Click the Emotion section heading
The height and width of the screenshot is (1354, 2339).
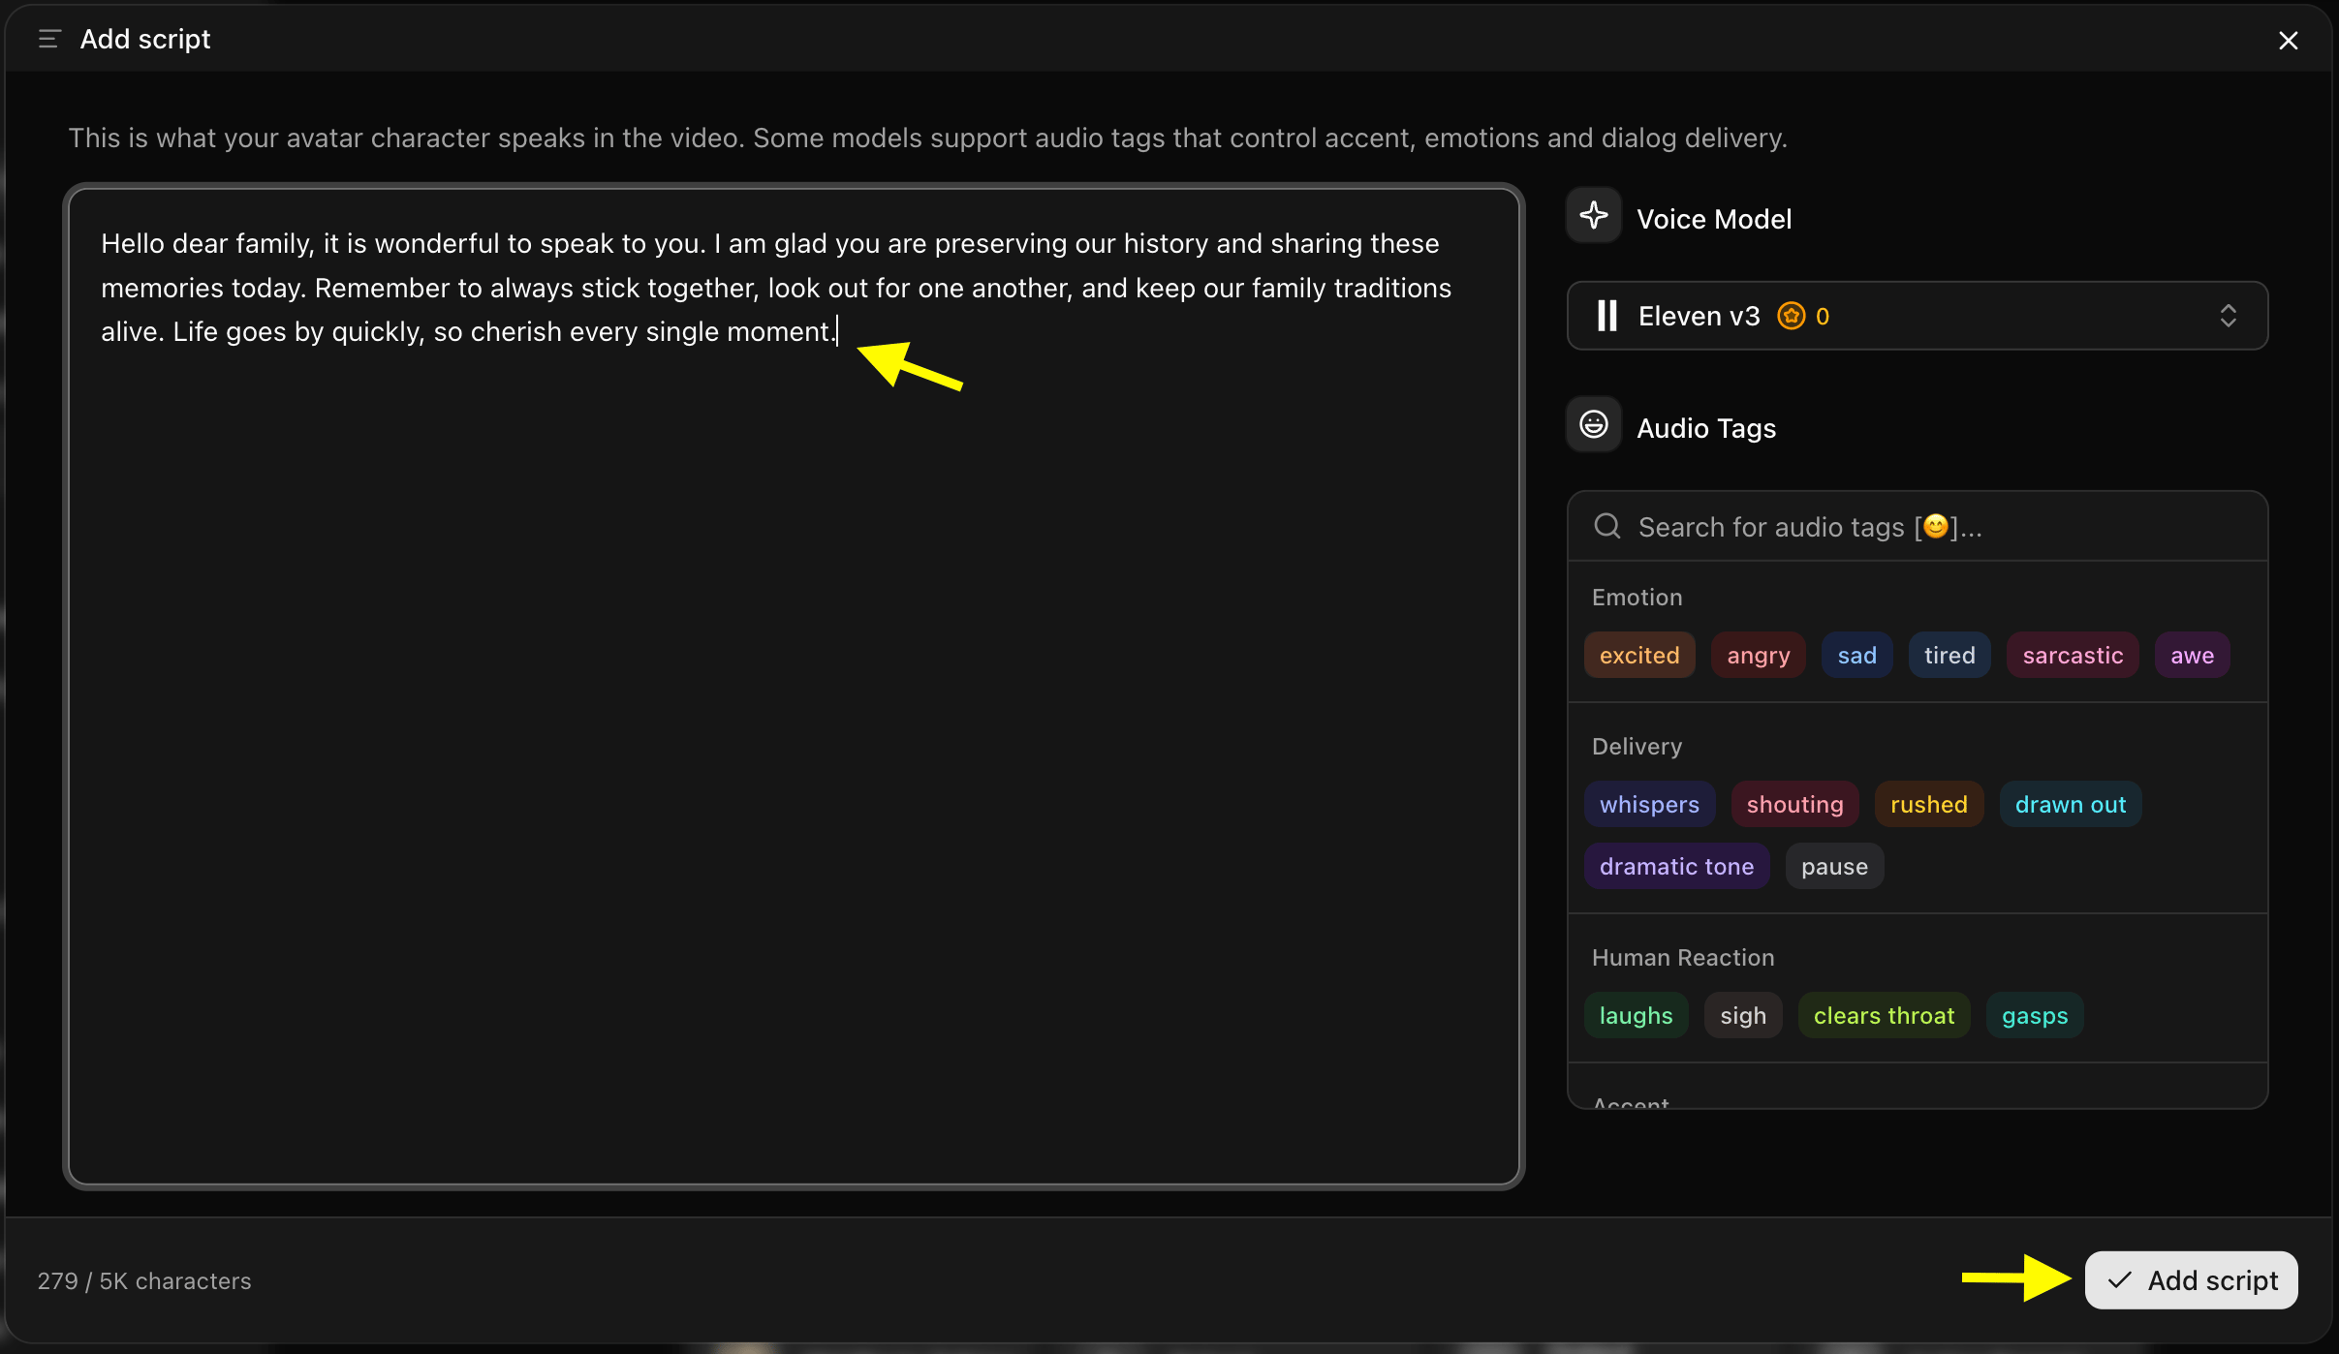pos(1637,597)
